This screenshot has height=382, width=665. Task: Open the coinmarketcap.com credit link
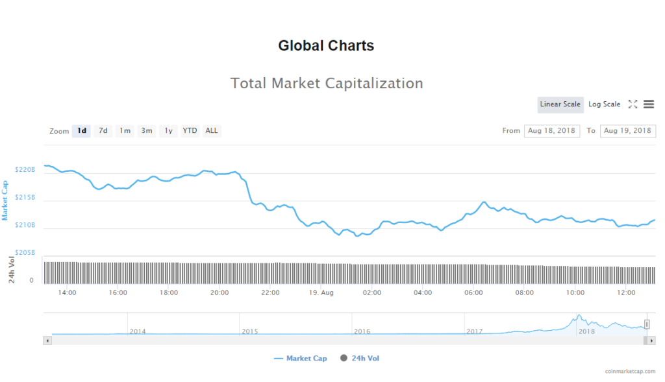click(629, 372)
